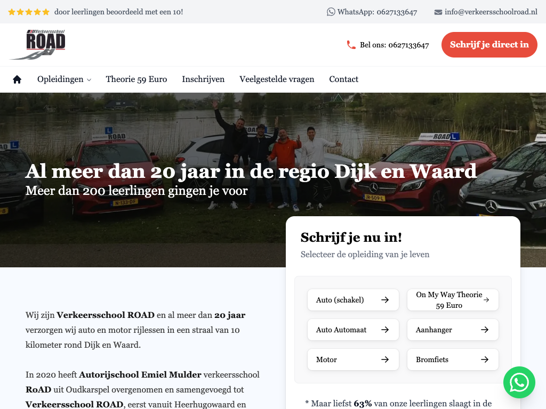Expand the Opleidingen dropdown menu
The height and width of the screenshot is (409, 546).
[64, 79]
